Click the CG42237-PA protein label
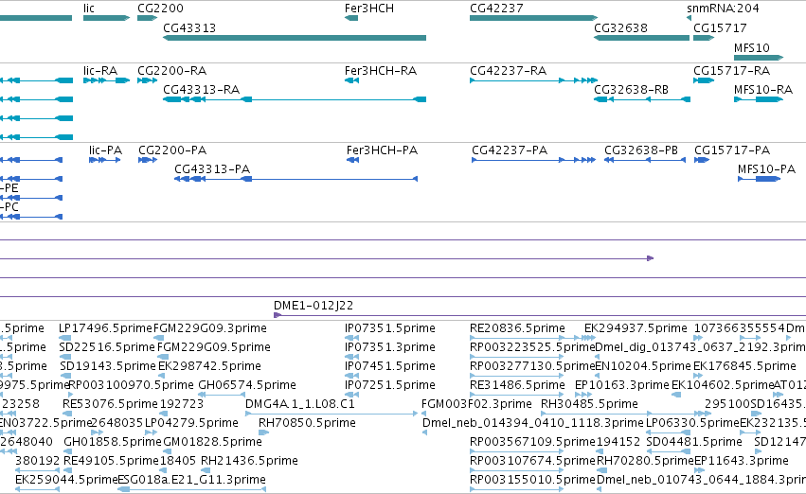This screenshot has height=494, width=806. [x=510, y=150]
